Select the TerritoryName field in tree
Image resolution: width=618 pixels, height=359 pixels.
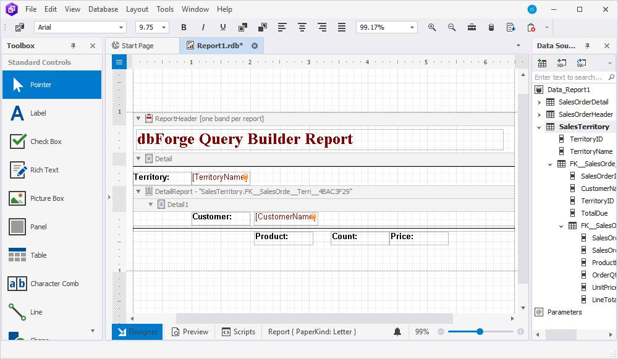pos(591,151)
